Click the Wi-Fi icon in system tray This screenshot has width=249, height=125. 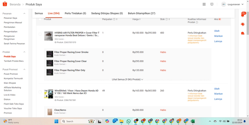(220, 121)
